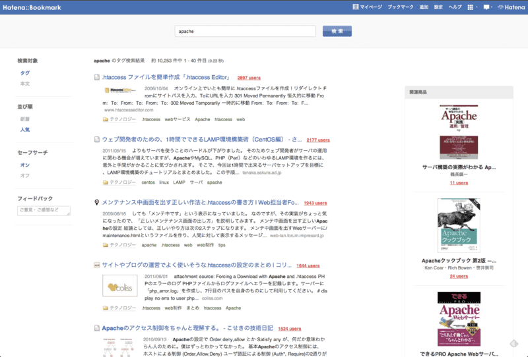Click the folder icon next to テクノロジー in first result
528x357 pixels.
[x=106, y=119]
